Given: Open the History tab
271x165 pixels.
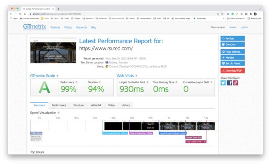Looking at the screenshot, I should [x=126, y=105].
